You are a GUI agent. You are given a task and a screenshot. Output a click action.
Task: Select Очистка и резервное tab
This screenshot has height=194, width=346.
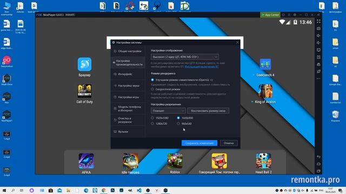tap(128, 120)
